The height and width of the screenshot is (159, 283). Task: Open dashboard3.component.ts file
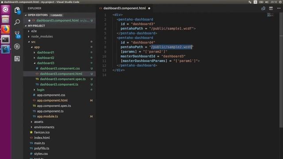coord(59,84)
